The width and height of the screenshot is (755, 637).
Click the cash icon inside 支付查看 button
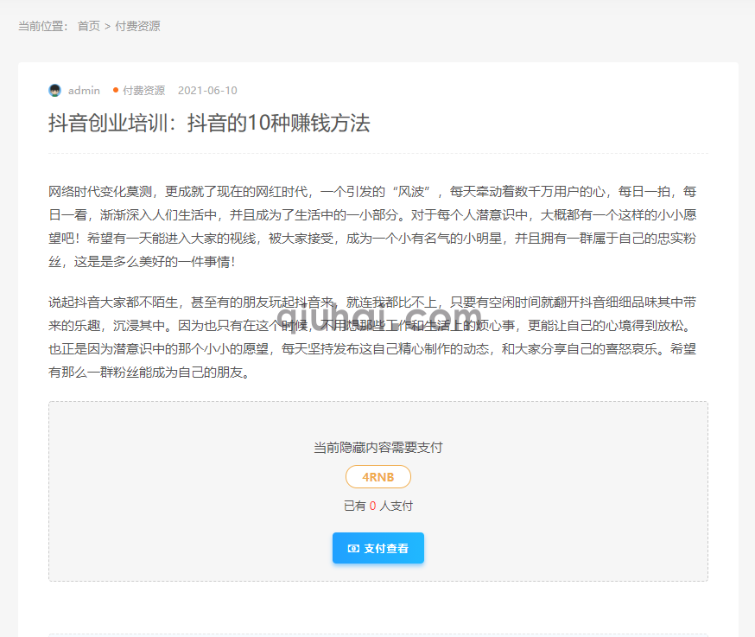point(352,548)
